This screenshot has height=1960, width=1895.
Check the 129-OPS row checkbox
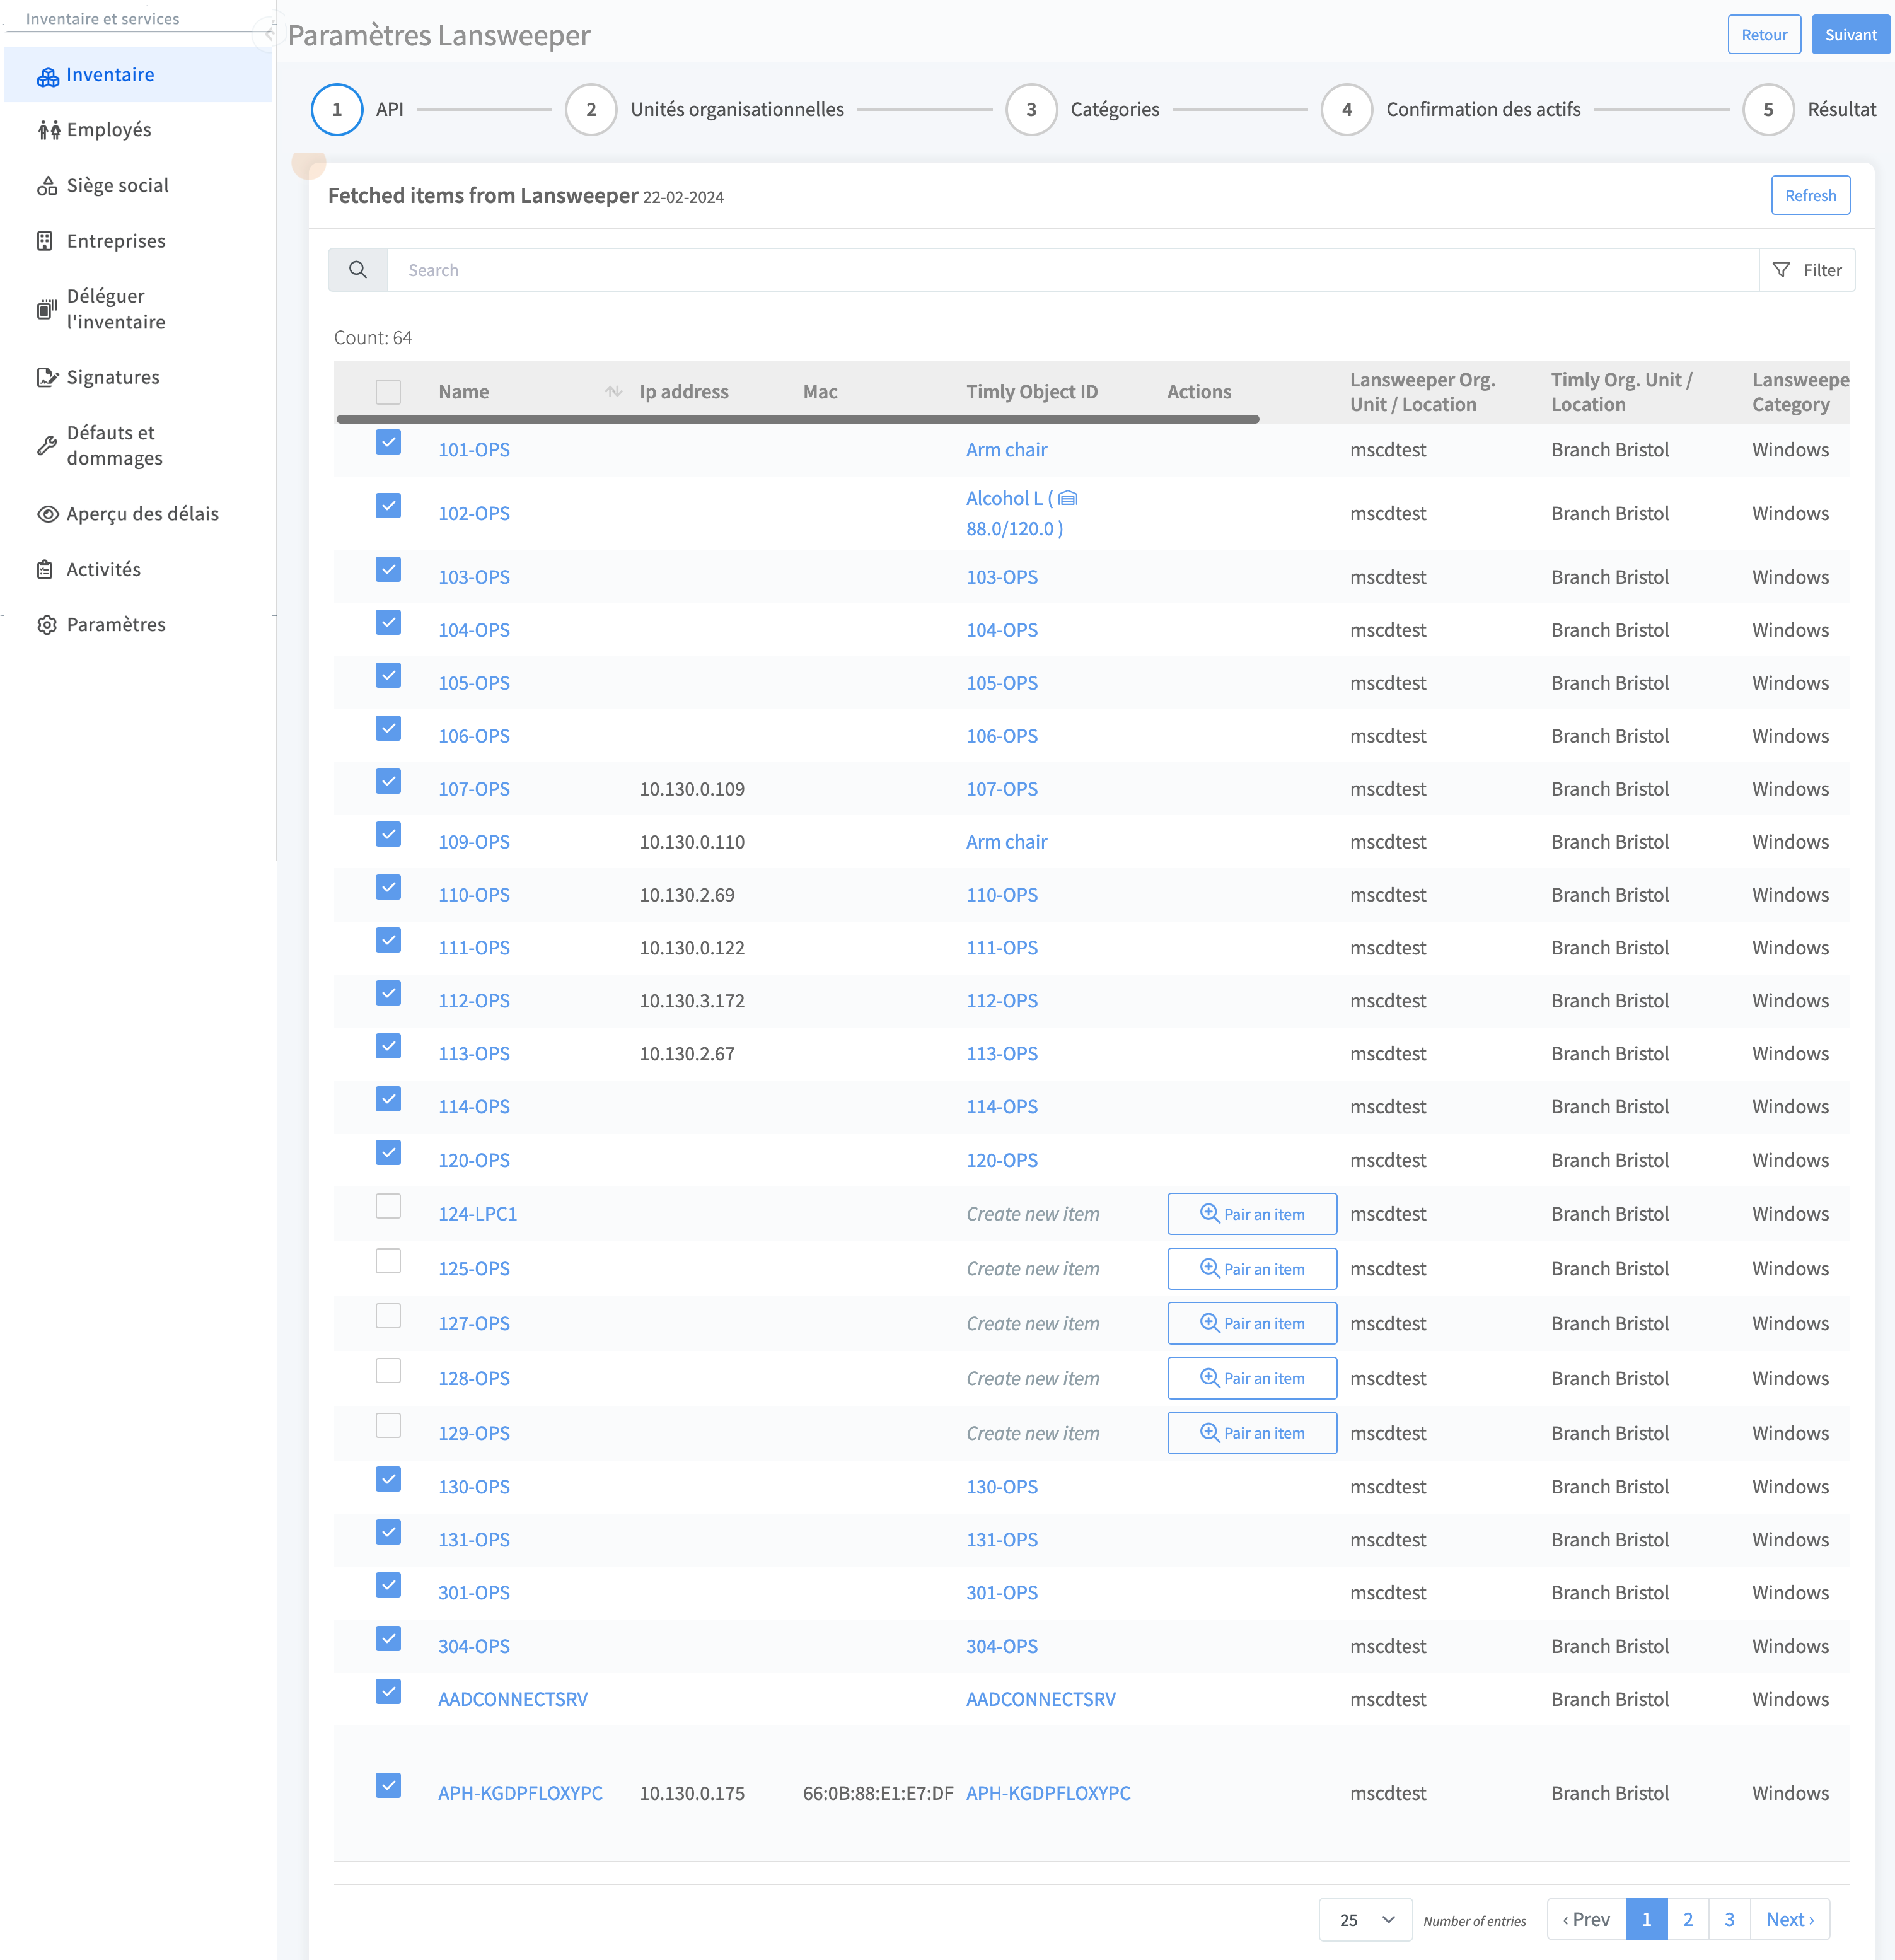(x=388, y=1425)
